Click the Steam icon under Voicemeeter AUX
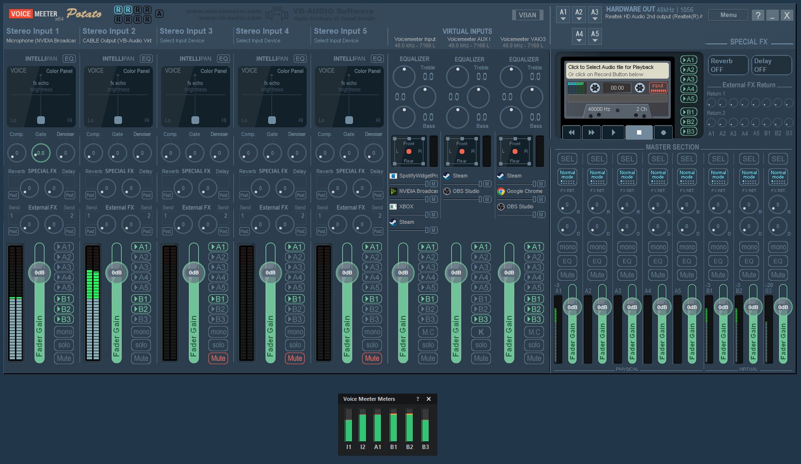This screenshot has width=801, height=464. (x=447, y=176)
